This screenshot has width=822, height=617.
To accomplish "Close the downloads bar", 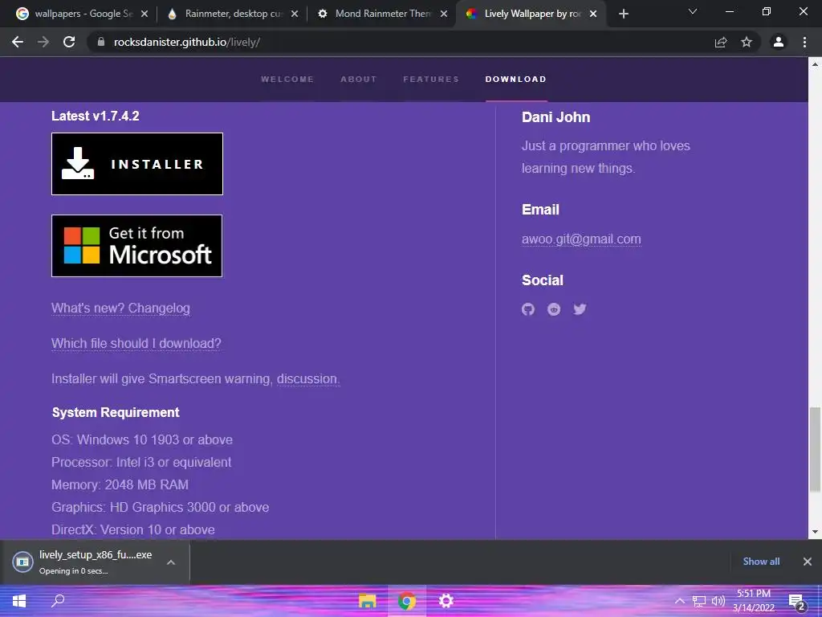I will (808, 562).
